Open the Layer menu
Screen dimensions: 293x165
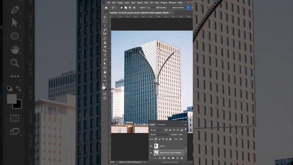127,3
